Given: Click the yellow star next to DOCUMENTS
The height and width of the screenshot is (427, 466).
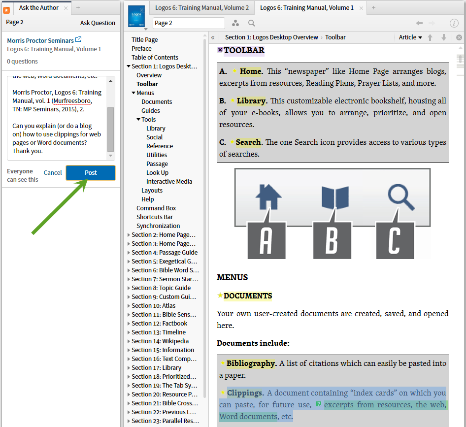Looking at the screenshot, I should point(220,295).
